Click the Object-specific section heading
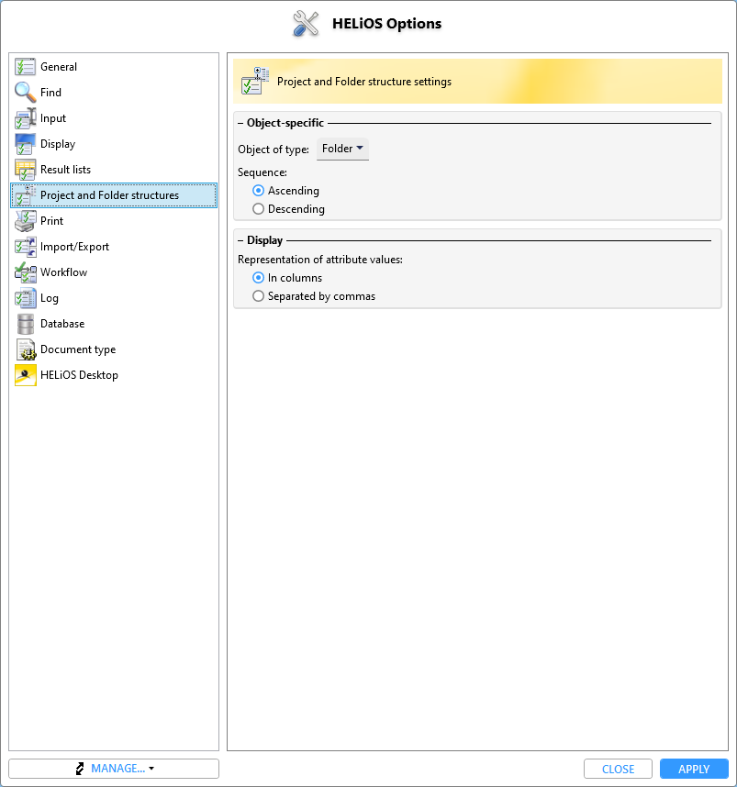Screen dimensions: 737x787 click(x=285, y=123)
